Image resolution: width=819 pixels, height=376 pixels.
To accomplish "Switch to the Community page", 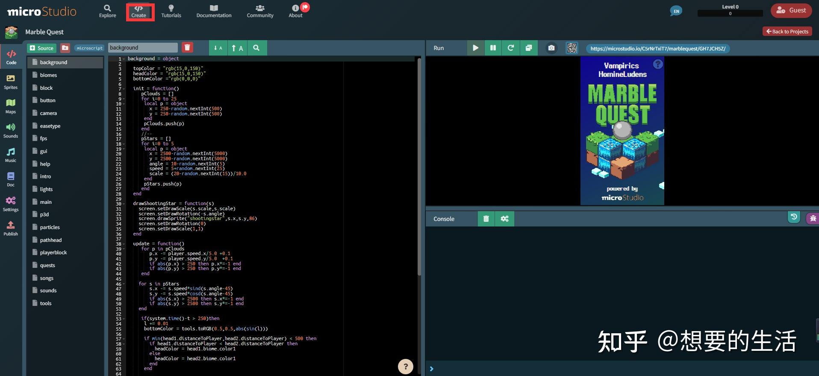I will point(260,11).
